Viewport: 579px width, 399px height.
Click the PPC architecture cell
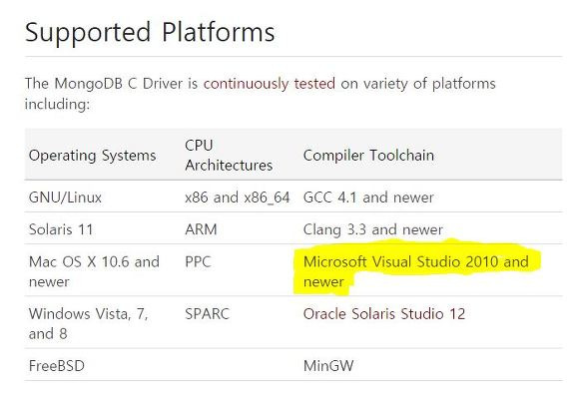[x=198, y=261]
